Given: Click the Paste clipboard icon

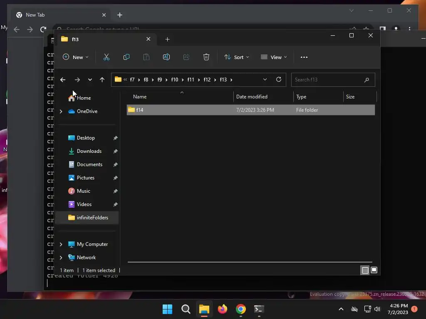Looking at the screenshot, I should click(146, 57).
